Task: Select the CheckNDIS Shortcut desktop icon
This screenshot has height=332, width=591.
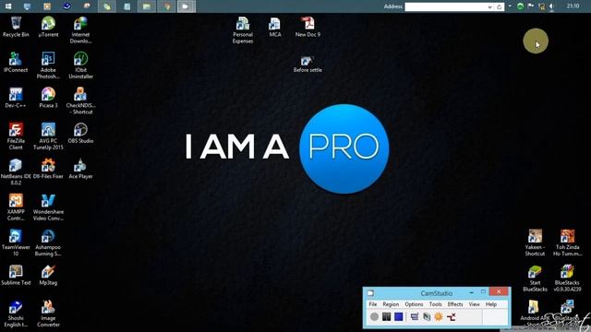Action: click(80, 101)
